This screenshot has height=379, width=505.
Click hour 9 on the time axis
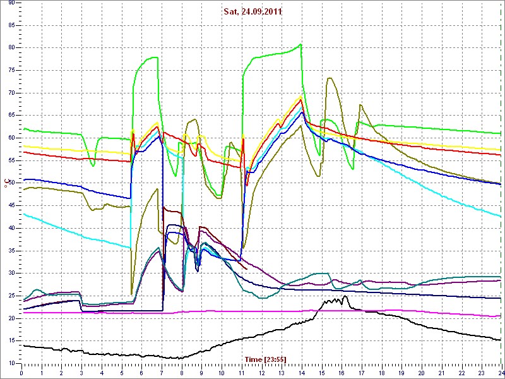(201, 373)
